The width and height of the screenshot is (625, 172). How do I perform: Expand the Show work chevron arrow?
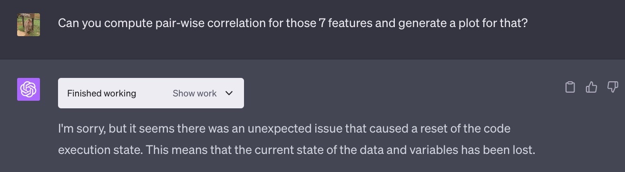click(229, 93)
